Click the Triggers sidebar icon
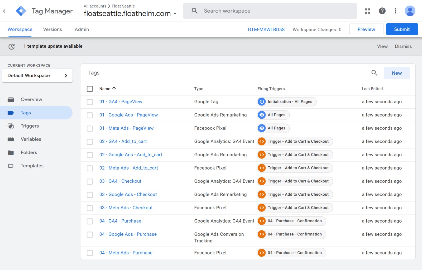Screen dimensions: 422x270 (x=11, y=126)
